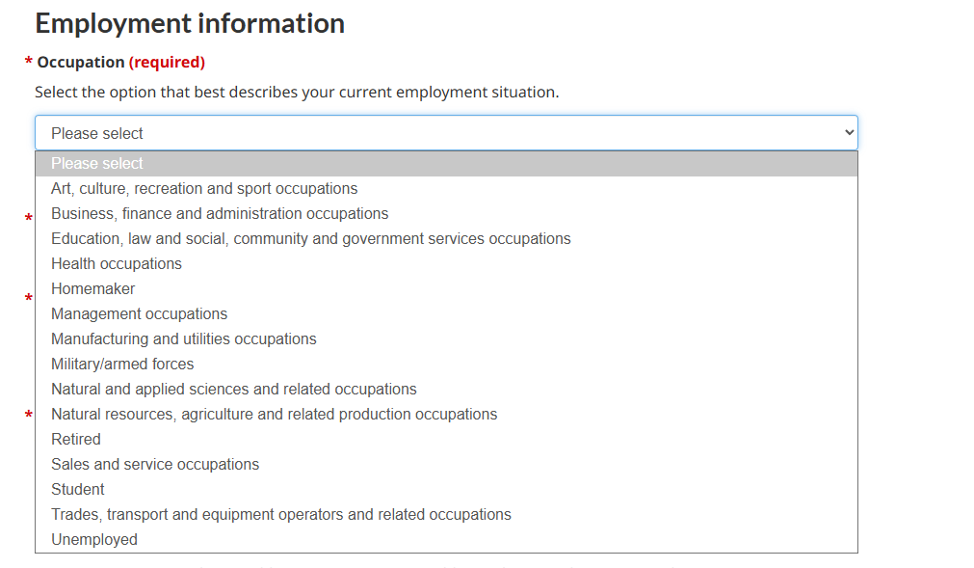The width and height of the screenshot is (974, 568).
Task: Pick Education, law and social services occupations
Action: coord(446,238)
